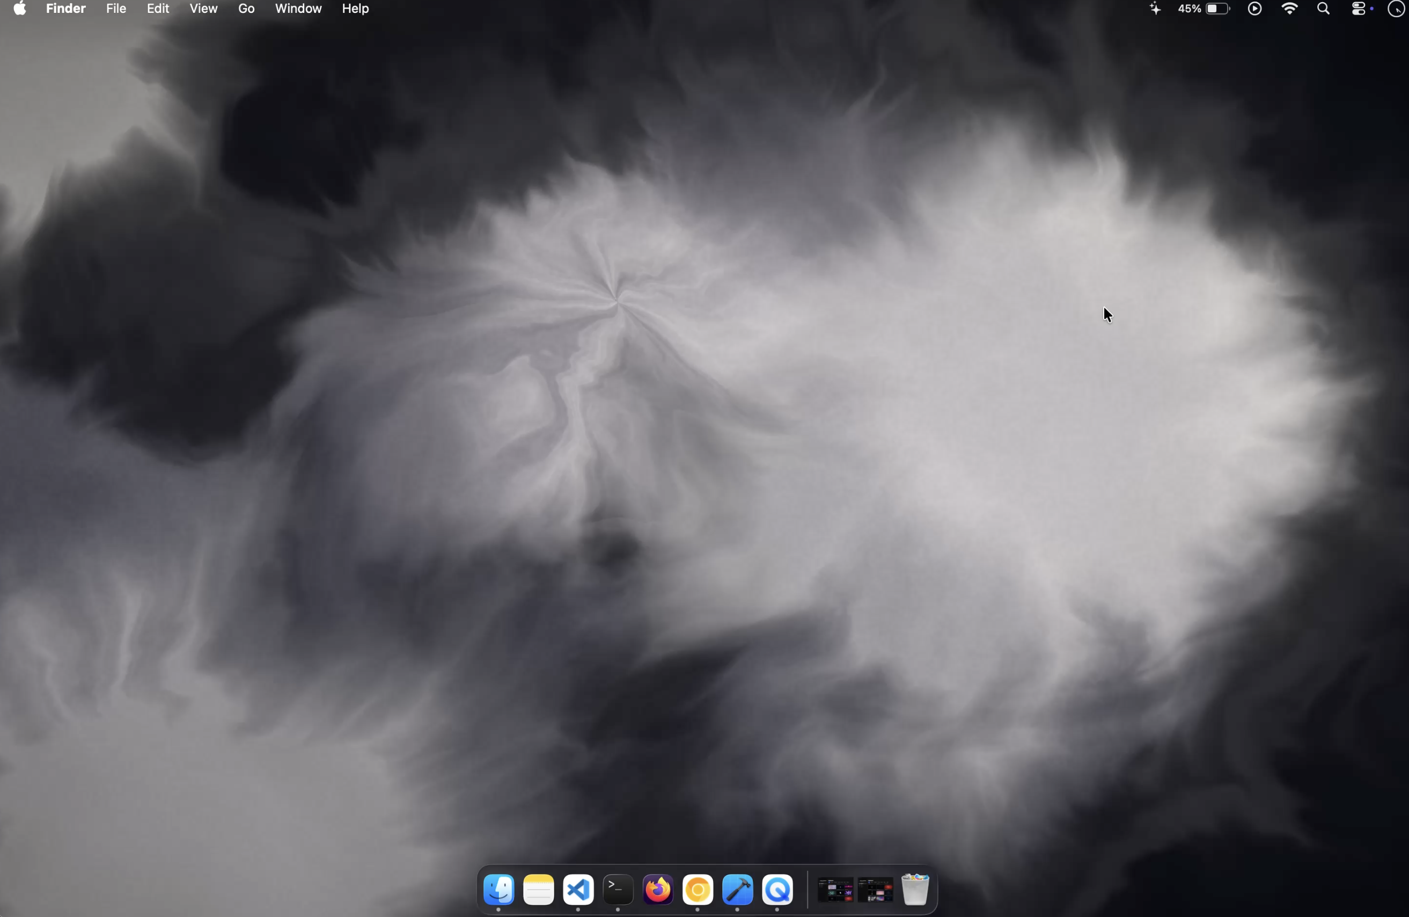
Task: Click the Wi-Fi status icon
Action: tap(1290, 9)
